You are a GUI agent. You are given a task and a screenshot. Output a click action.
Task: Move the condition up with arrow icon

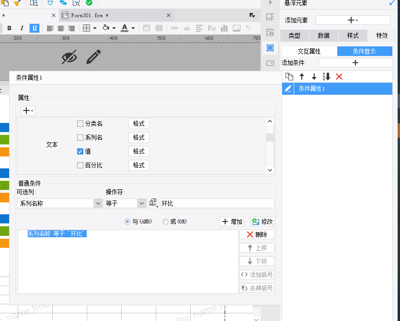pos(302,77)
